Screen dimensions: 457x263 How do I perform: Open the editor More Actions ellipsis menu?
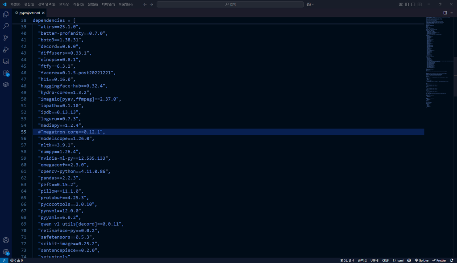[452, 13]
